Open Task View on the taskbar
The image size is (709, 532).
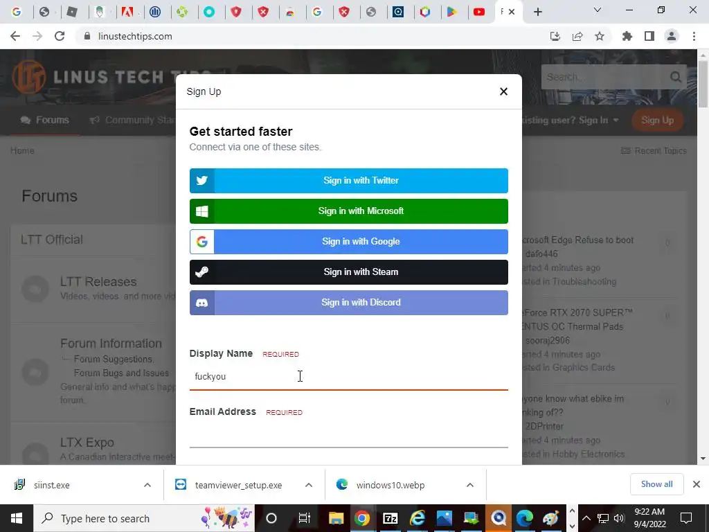pyautogui.click(x=305, y=518)
